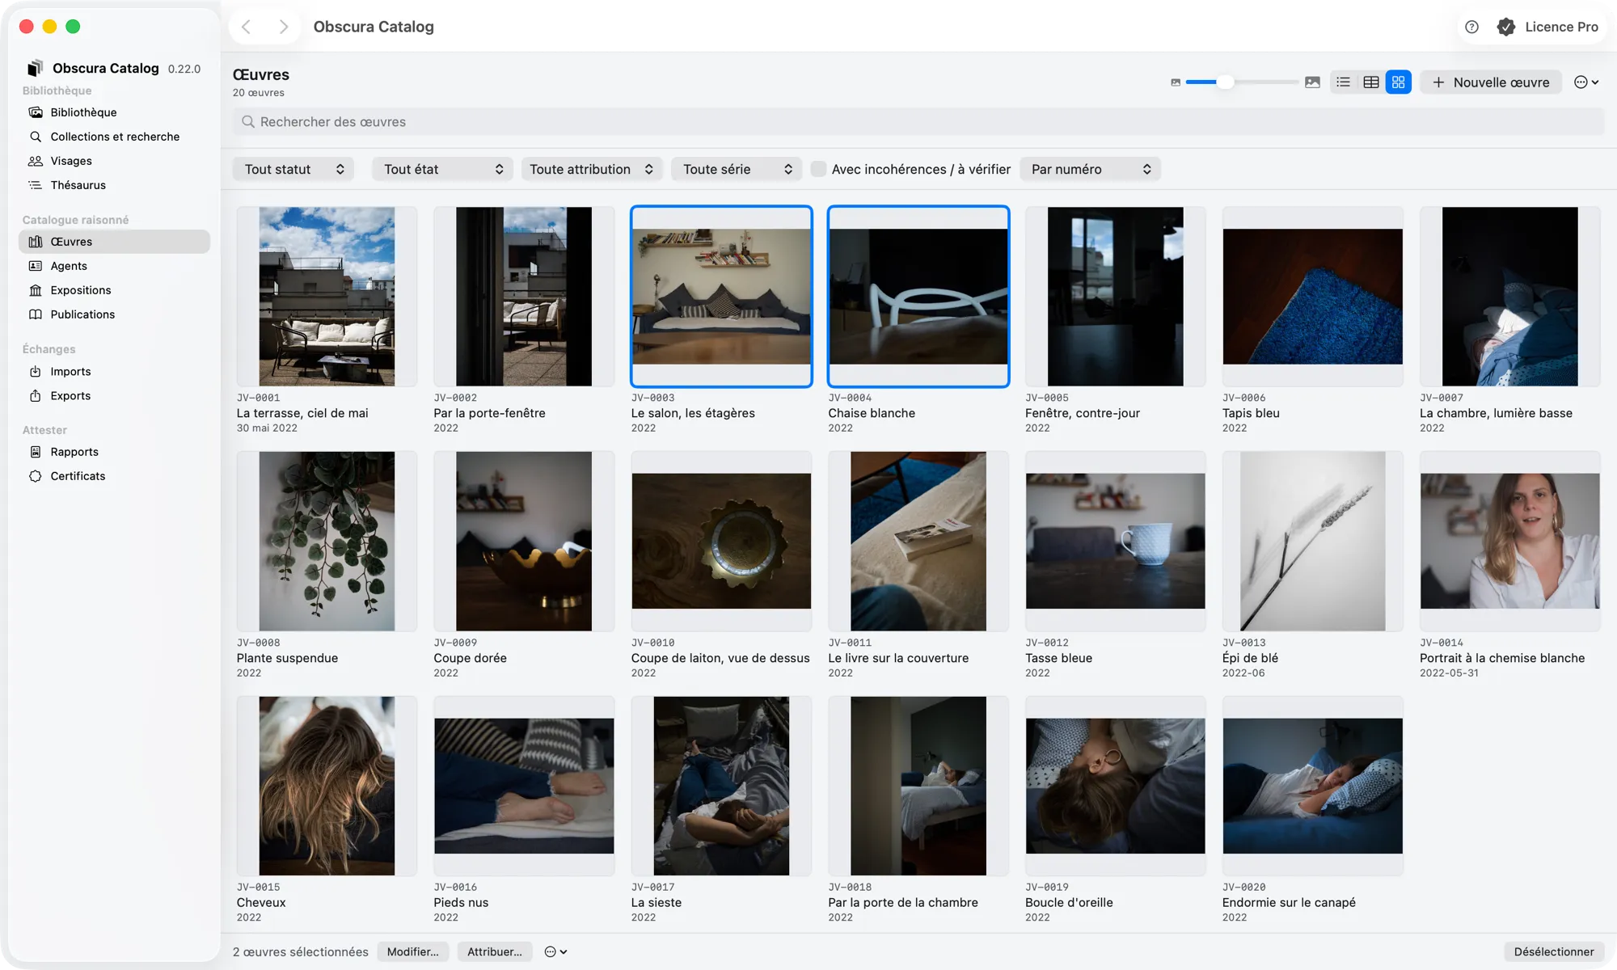Open the Expositions section
1617x970 pixels.
point(114,290)
